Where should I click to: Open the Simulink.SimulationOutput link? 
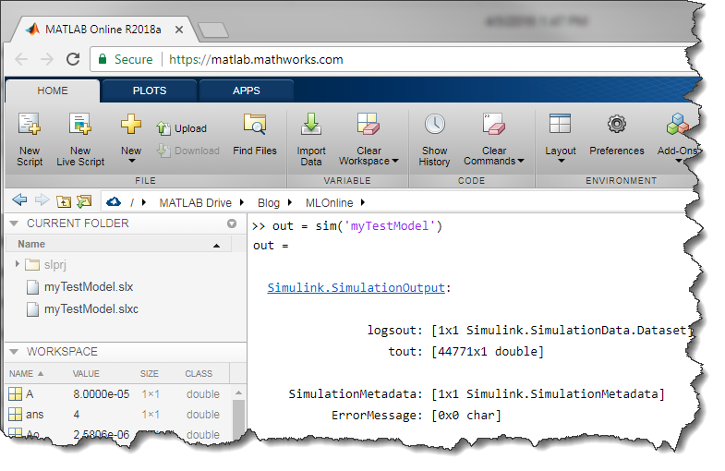click(x=356, y=288)
